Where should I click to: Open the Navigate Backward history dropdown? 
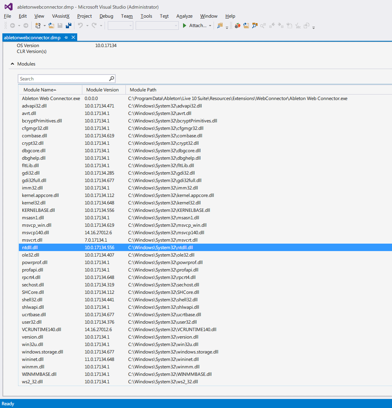pos(19,25)
